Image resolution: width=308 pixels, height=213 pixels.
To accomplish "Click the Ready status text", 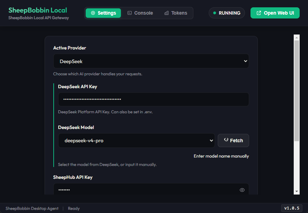I will pyautogui.click(x=74, y=208).
